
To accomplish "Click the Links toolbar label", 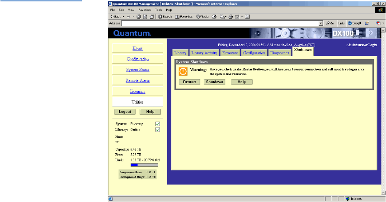I will 341,23.
